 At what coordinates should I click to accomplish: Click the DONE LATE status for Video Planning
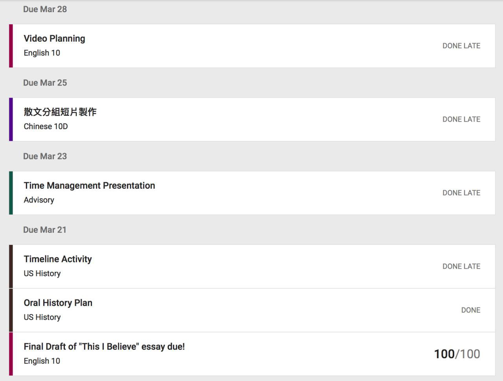[461, 46]
